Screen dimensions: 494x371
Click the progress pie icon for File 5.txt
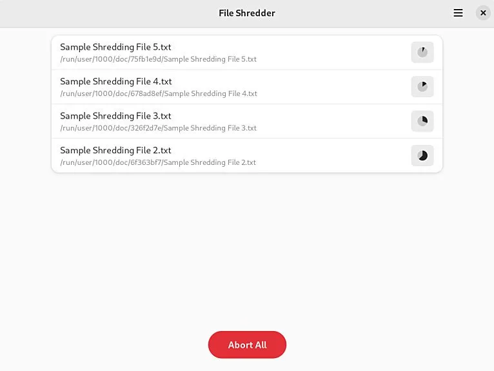tap(422, 52)
